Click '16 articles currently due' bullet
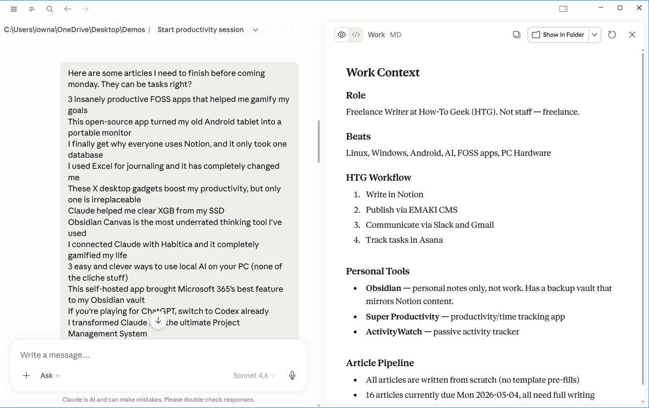The image size is (649, 408). [x=480, y=395]
